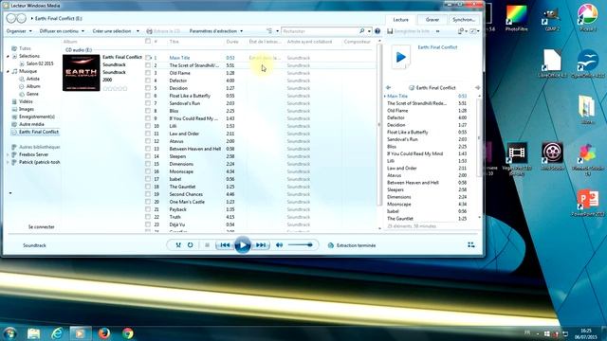The image size is (607, 341).
Task: Click the Forward navigation arrow
Action: point(21,18)
